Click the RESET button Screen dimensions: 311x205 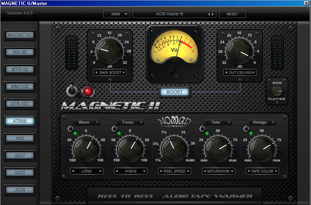[x=232, y=14]
